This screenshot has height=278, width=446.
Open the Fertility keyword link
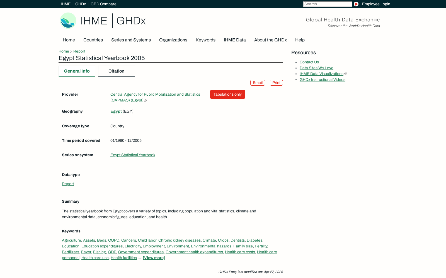point(261,246)
